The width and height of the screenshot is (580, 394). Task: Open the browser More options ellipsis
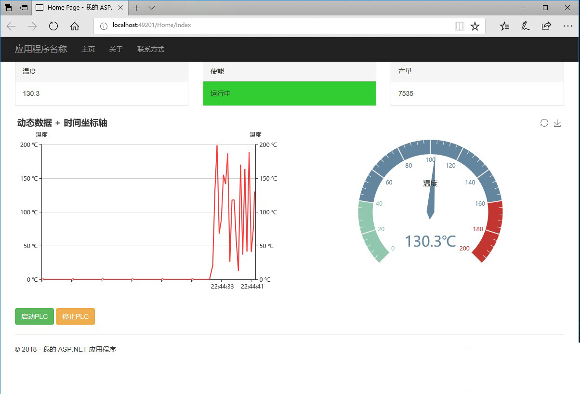(x=567, y=26)
